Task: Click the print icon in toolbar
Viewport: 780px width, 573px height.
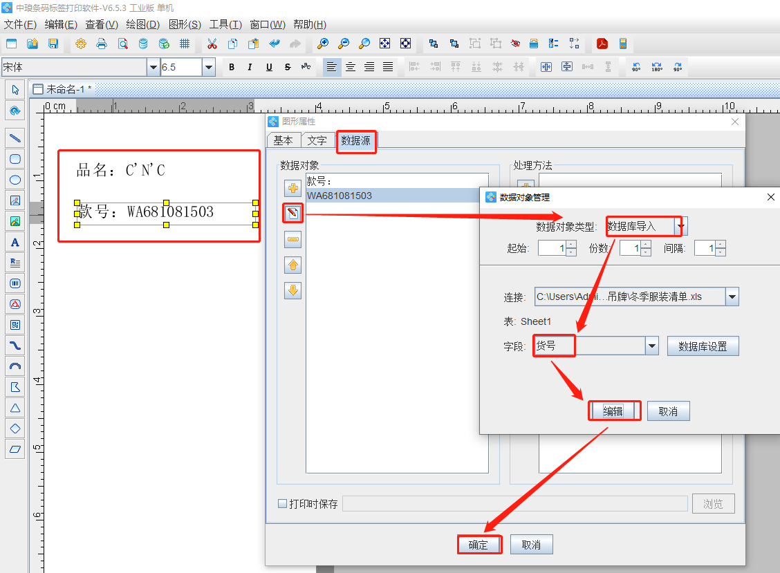Action: click(102, 44)
